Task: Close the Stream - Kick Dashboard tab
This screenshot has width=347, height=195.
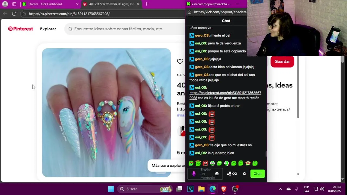Action: click(x=77, y=4)
